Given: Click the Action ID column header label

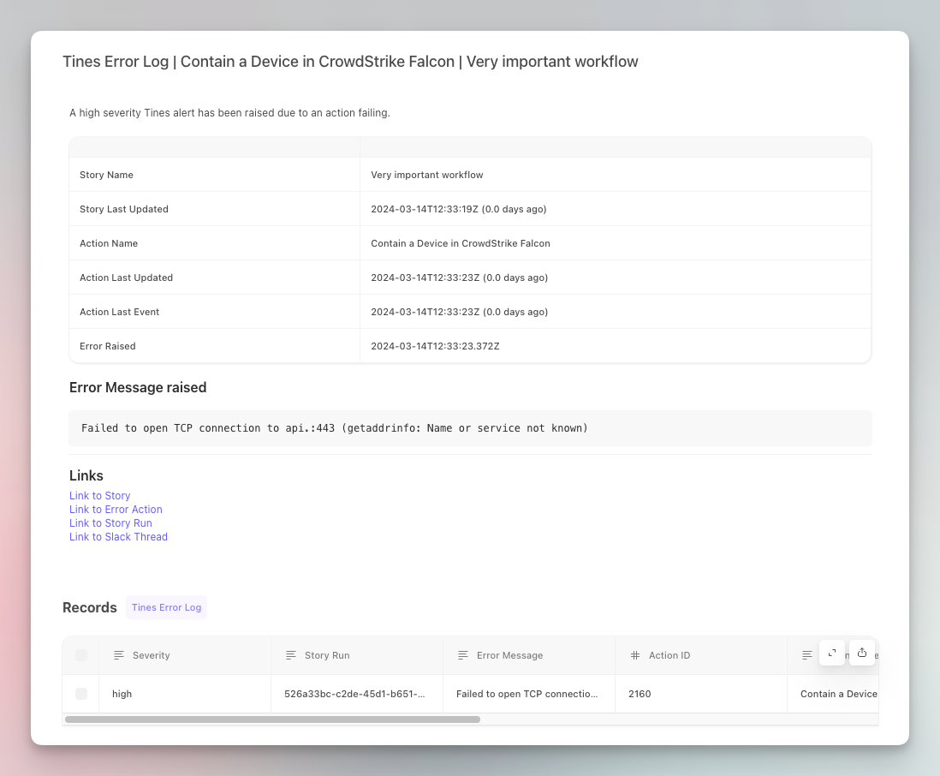Looking at the screenshot, I should pyautogui.click(x=669, y=655).
